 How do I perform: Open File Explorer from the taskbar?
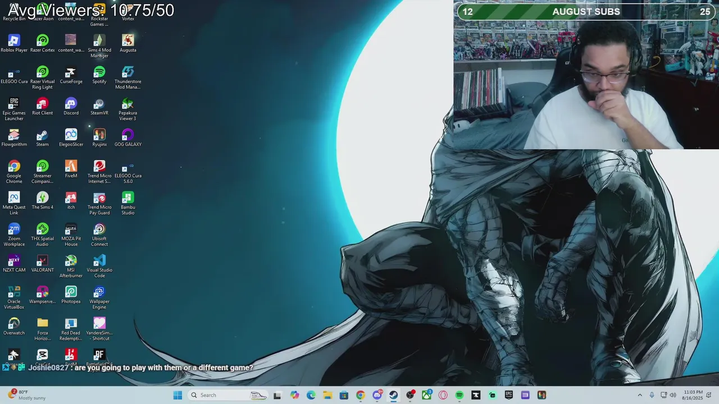(x=327, y=395)
